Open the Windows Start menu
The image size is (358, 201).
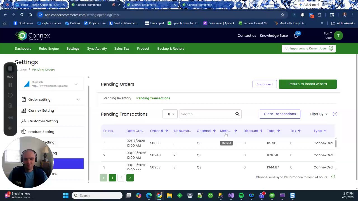tap(66, 195)
